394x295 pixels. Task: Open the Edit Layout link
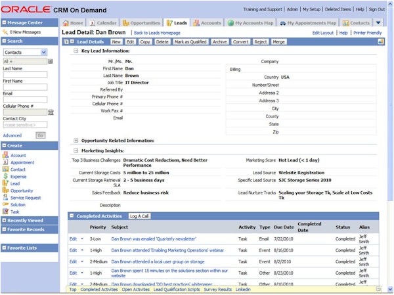pyautogui.click(x=323, y=33)
